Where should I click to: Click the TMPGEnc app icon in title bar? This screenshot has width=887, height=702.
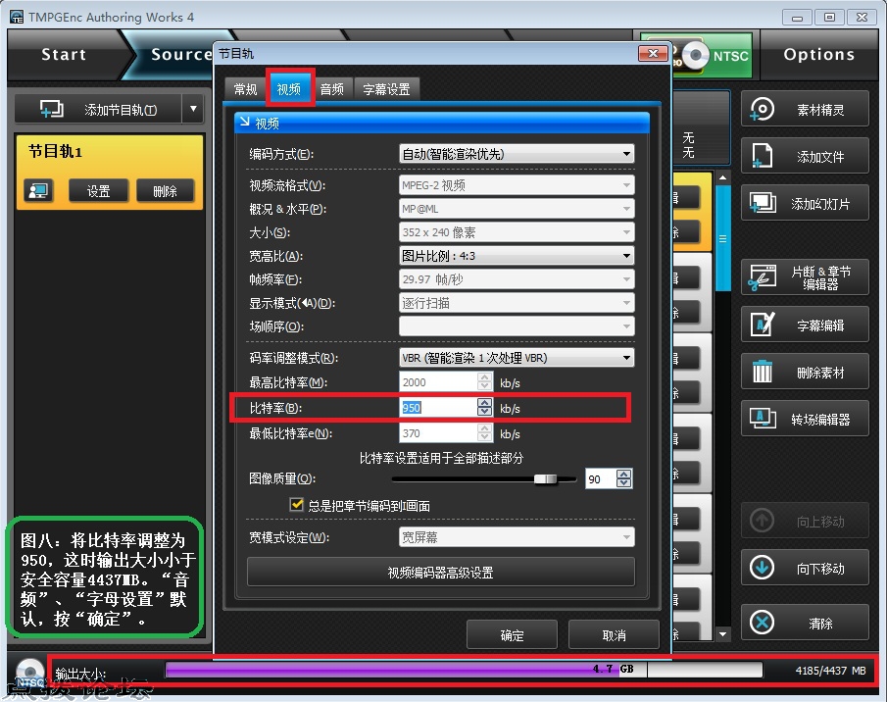coord(17,17)
